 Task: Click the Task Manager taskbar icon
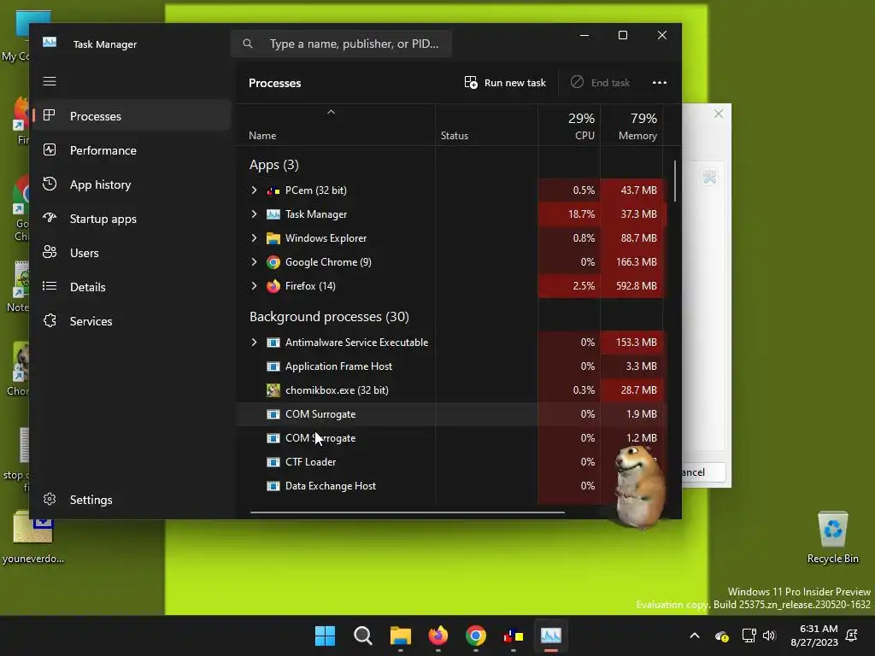(x=551, y=635)
